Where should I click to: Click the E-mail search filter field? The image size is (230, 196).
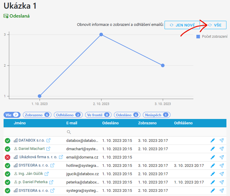click(x=83, y=132)
